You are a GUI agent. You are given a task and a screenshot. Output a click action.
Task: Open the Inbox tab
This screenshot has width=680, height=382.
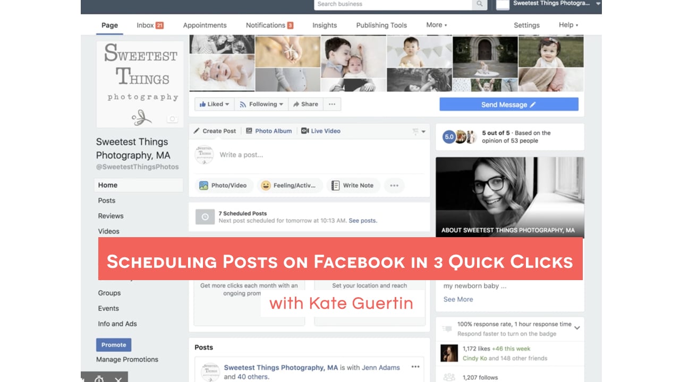pos(150,25)
